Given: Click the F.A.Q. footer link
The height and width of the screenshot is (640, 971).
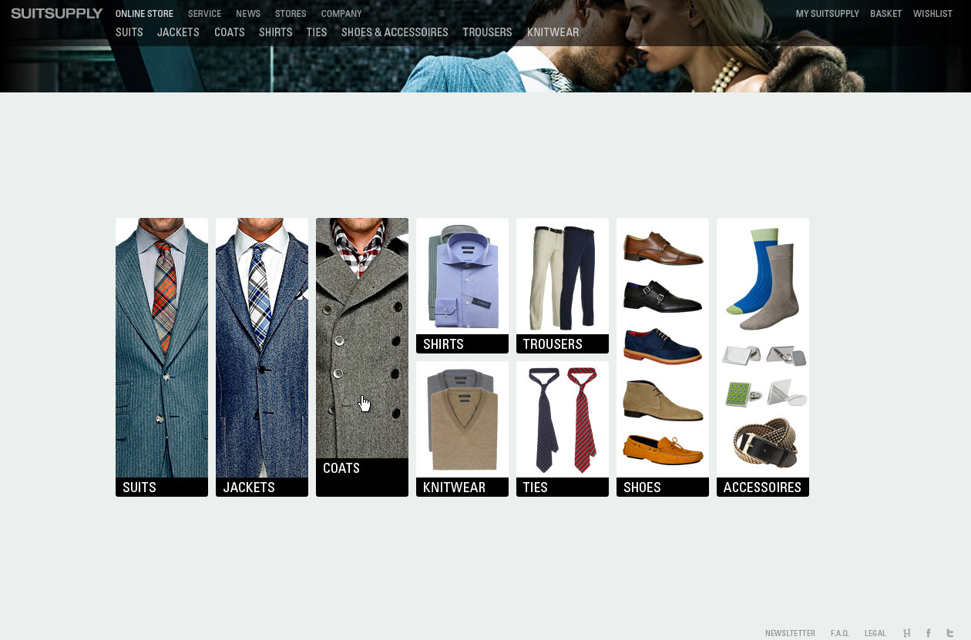Looking at the screenshot, I should click(839, 633).
